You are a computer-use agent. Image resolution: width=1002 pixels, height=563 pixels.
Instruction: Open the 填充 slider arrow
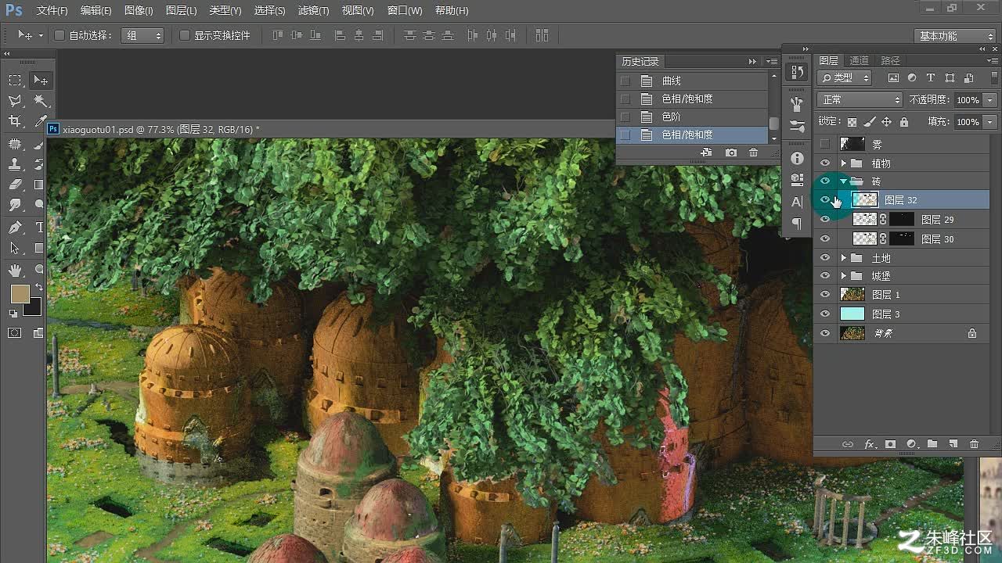point(990,122)
